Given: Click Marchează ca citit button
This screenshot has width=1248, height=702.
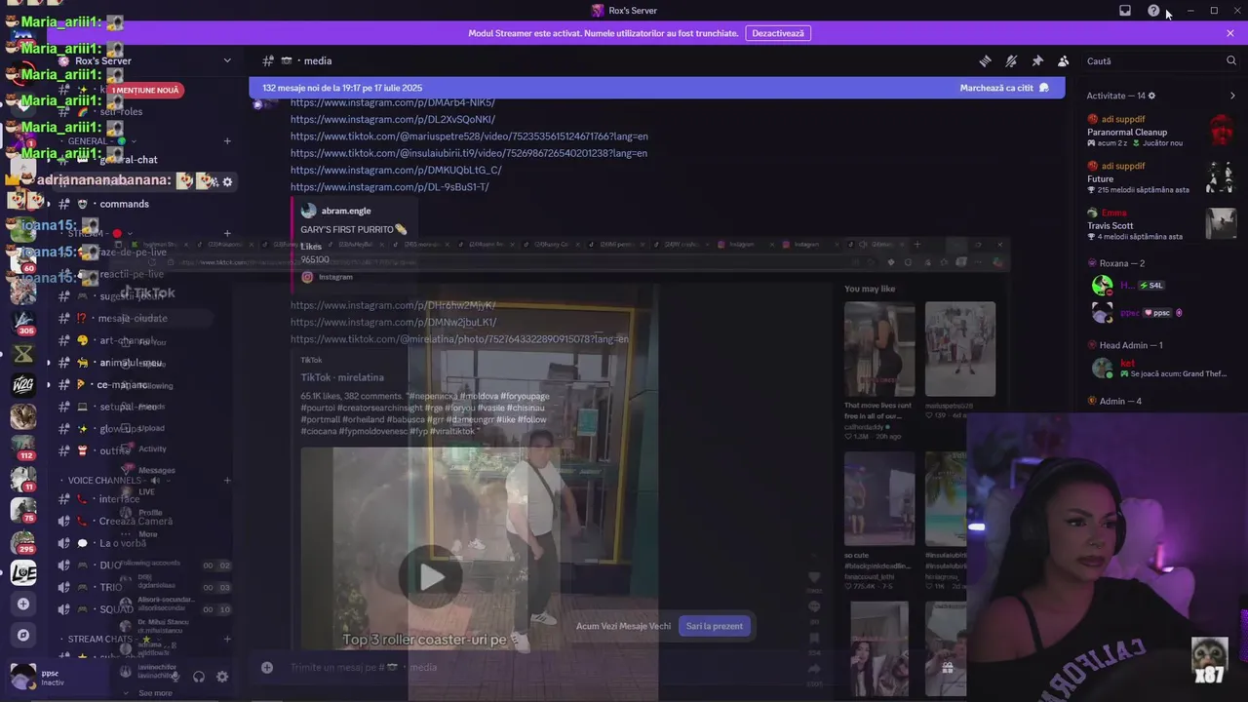Looking at the screenshot, I should [1004, 88].
